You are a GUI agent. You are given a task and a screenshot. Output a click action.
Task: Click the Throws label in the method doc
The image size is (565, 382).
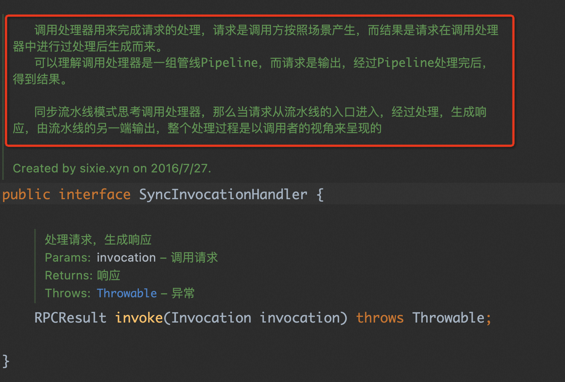[67, 293]
